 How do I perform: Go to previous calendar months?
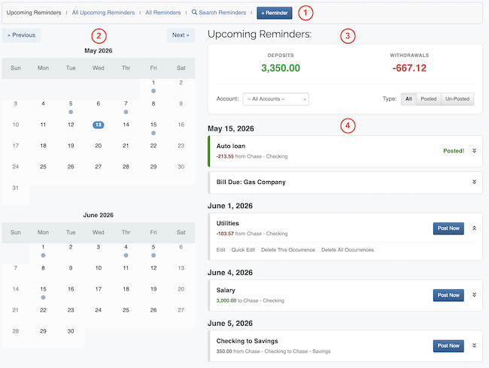point(21,35)
